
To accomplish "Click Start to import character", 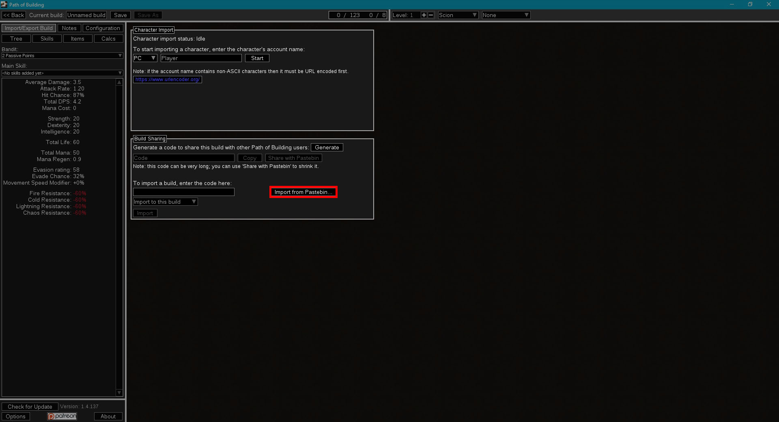I will tap(257, 58).
